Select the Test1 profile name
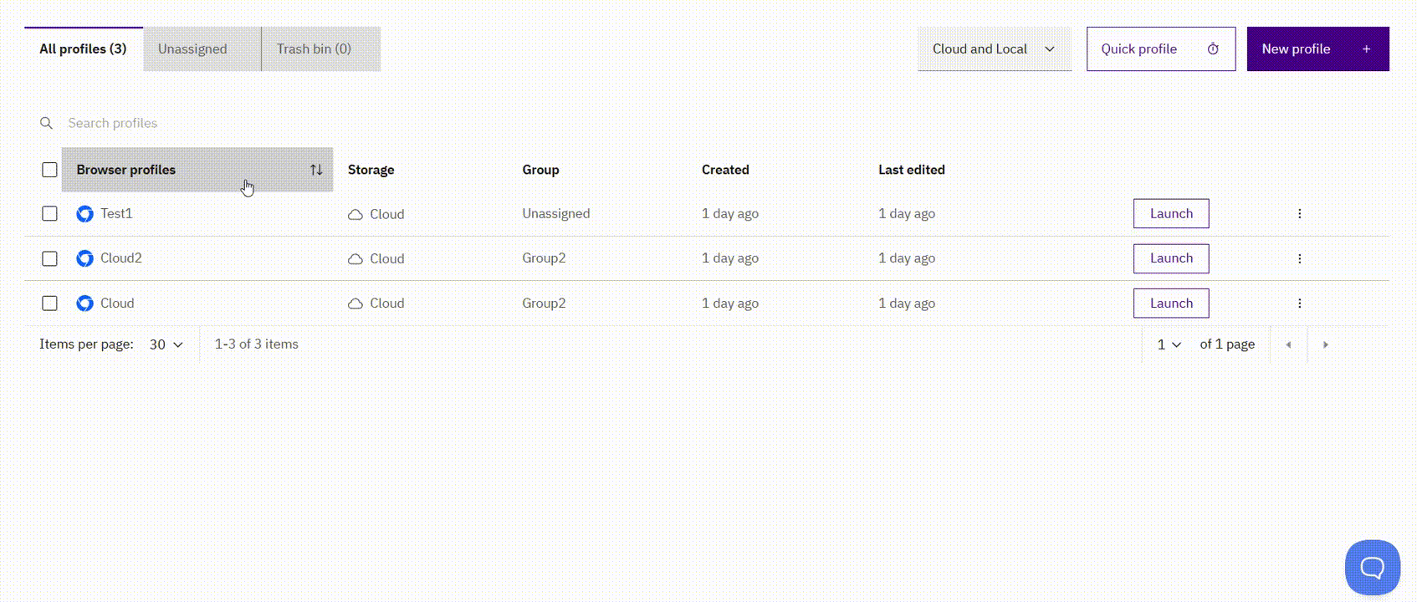The height and width of the screenshot is (602, 1417). 116,213
